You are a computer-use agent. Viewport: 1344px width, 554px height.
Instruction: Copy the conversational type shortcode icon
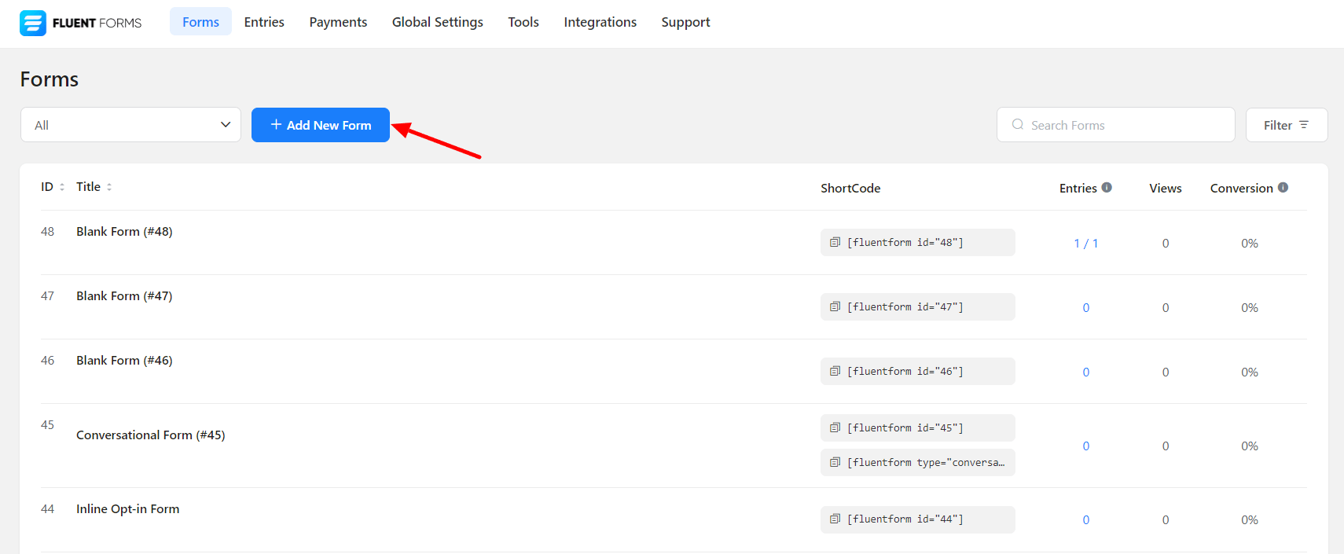(835, 462)
